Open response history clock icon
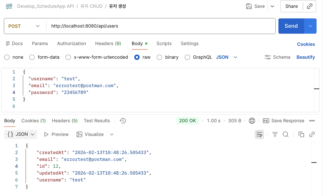Screen dimensions: 327x196 pyautogui.click(x=123, y=121)
